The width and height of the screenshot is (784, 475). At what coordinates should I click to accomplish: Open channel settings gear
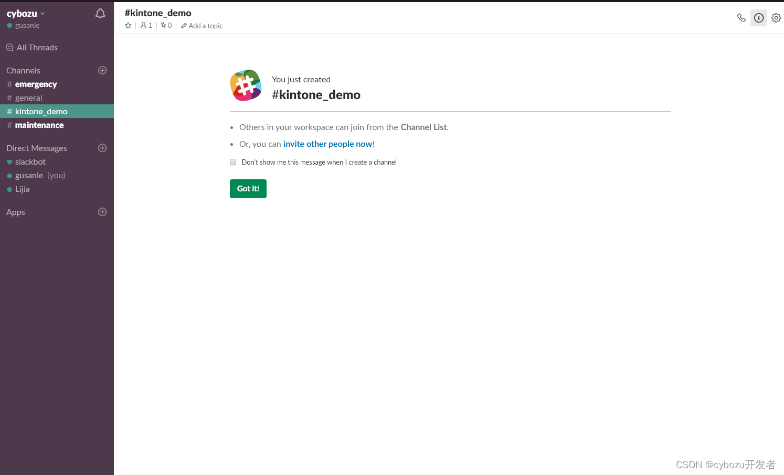pyautogui.click(x=776, y=18)
